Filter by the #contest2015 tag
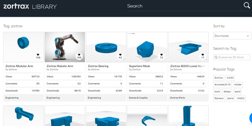This screenshot has height=126, width=252. [222, 85]
